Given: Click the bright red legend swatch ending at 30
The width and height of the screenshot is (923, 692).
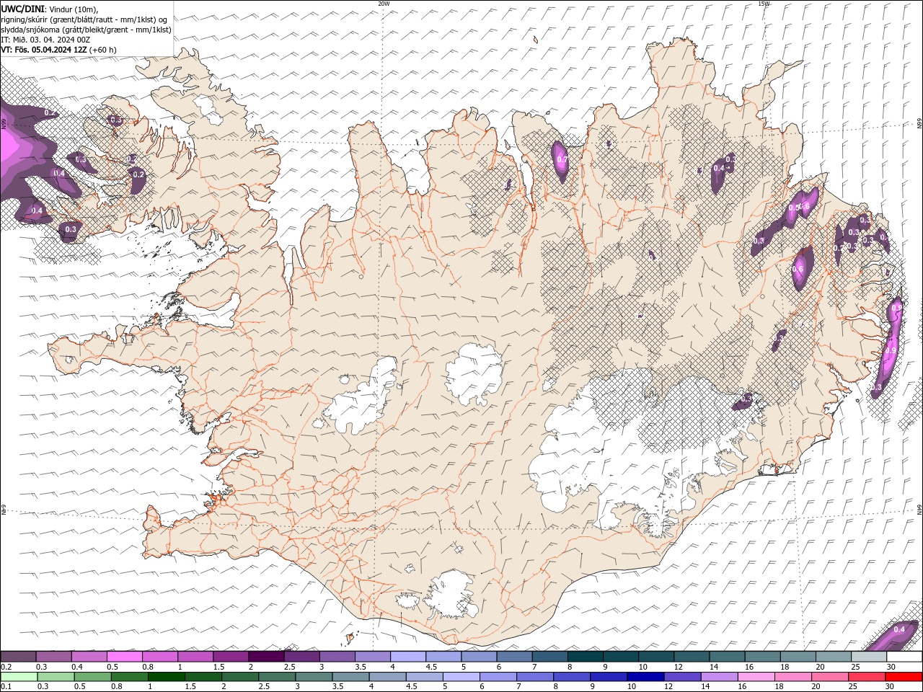Looking at the screenshot, I should tap(904, 676).
